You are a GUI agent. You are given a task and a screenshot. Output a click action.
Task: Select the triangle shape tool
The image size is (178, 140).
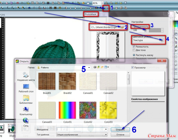pyautogui.click(x=176, y=61)
